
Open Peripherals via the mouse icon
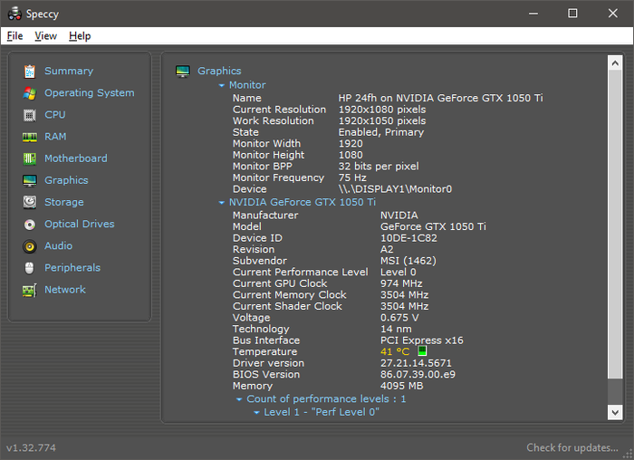(x=30, y=268)
